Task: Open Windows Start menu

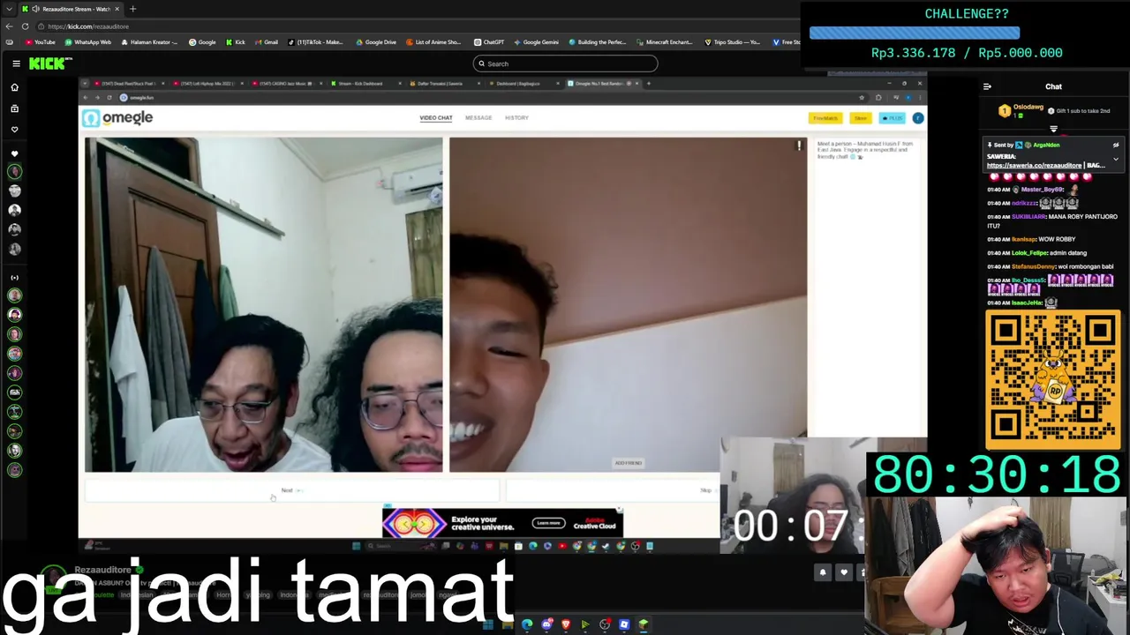Action: point(487,624)
